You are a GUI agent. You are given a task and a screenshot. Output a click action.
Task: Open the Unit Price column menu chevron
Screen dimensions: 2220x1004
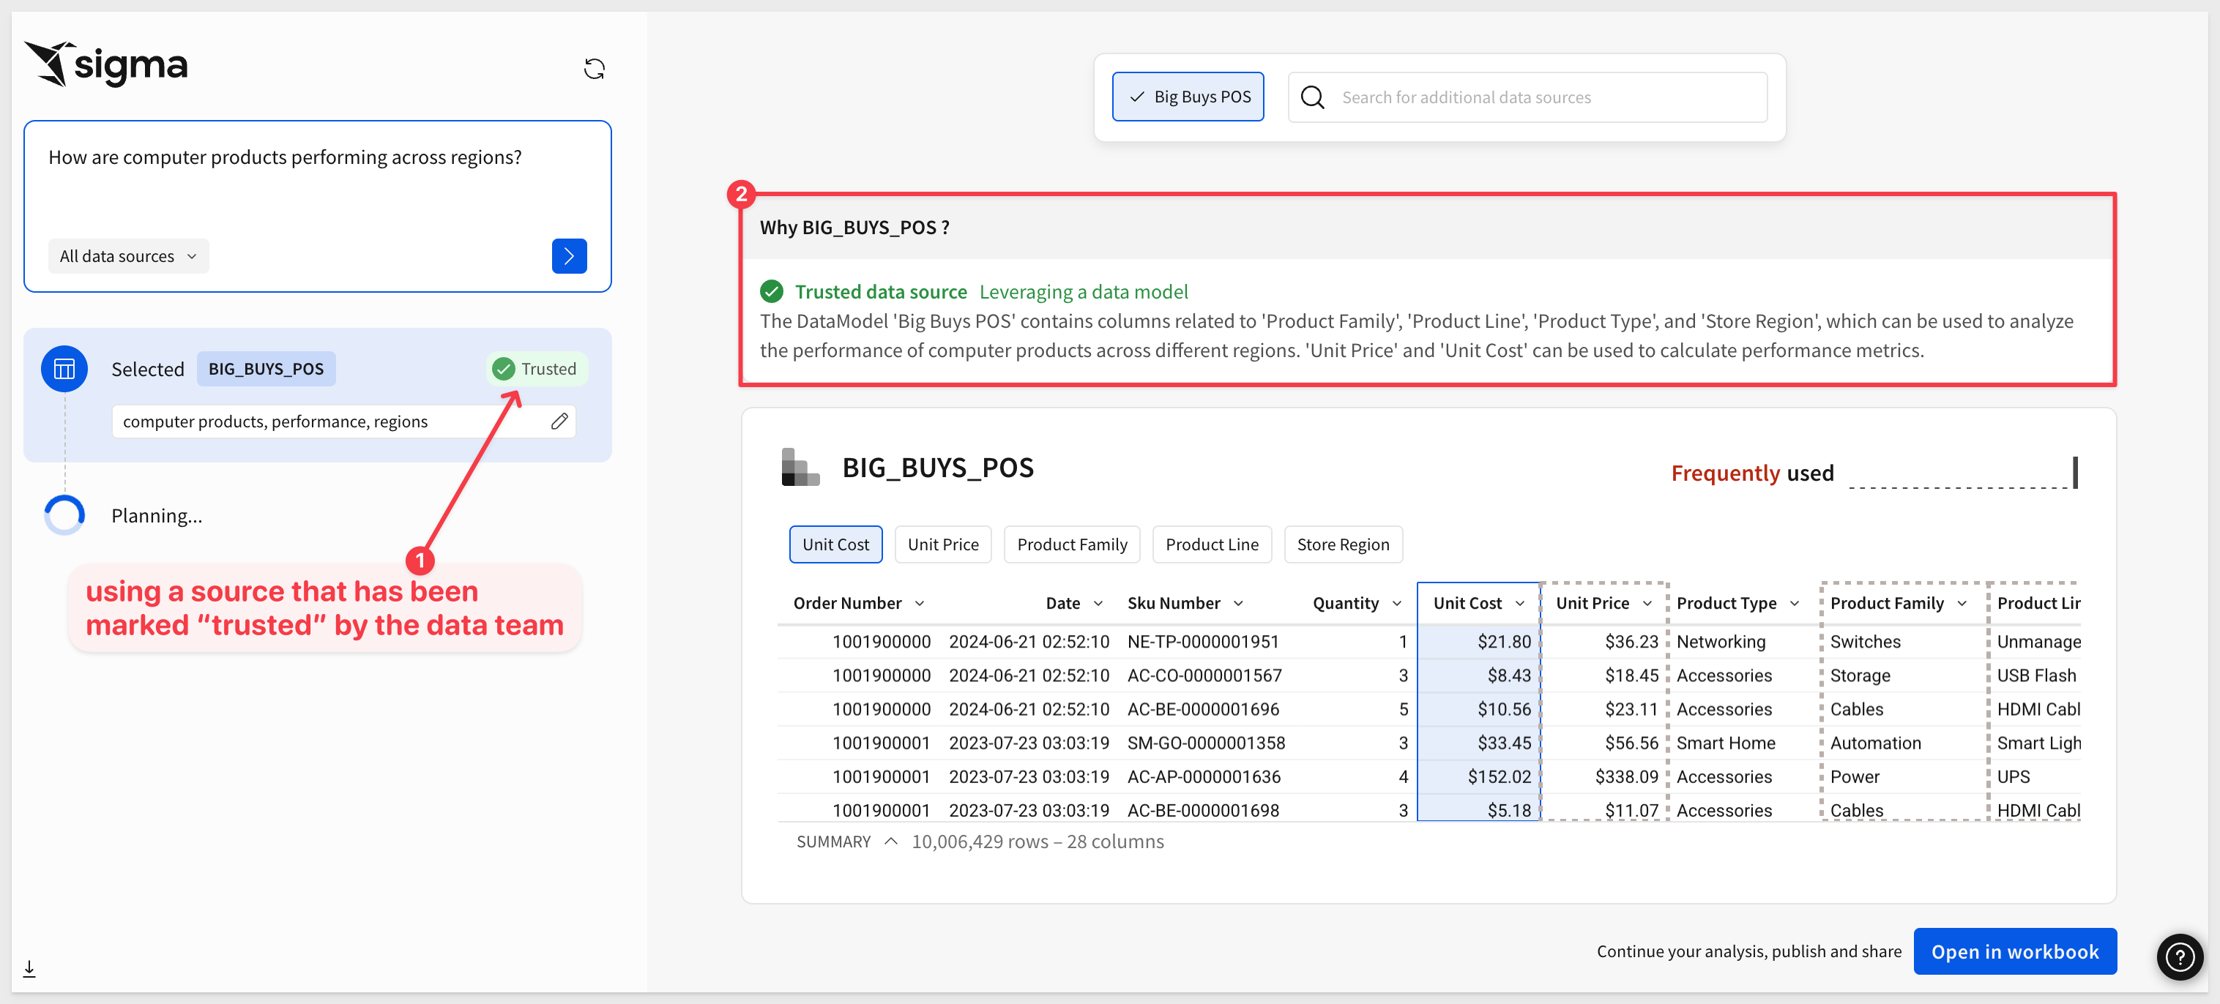coord(1647,603)
